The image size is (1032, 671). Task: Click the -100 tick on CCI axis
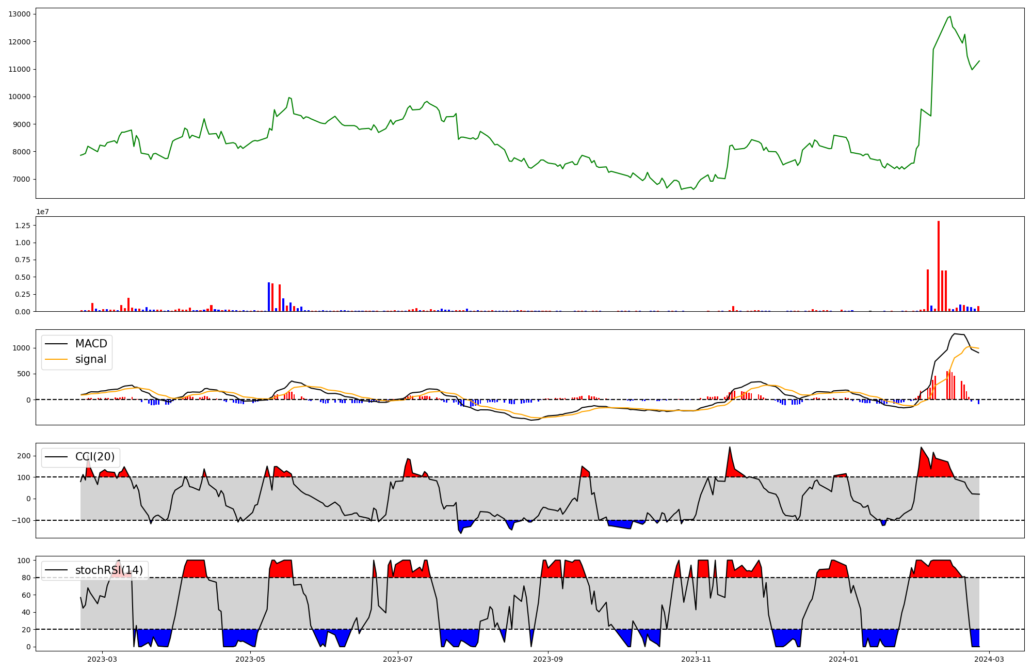[21, 520]
